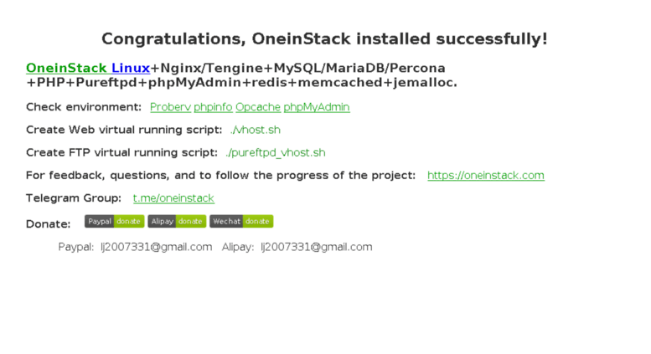Open the phpMyAdmin link

pyautogui.click(x=316, y=107)
